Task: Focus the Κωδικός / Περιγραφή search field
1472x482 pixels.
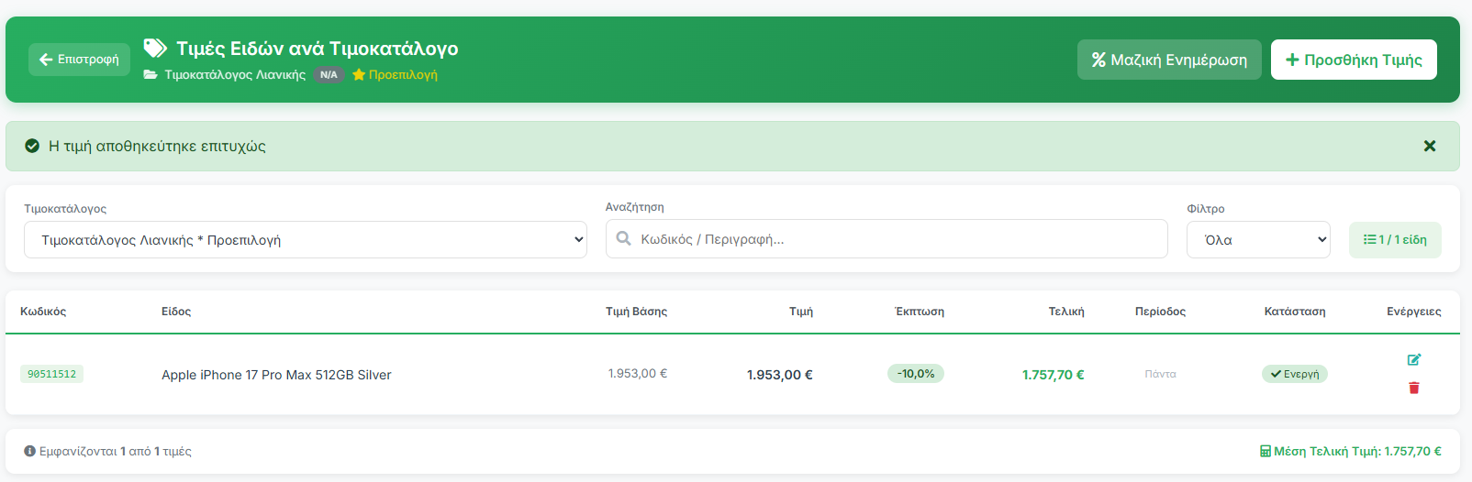Action: 899,239
